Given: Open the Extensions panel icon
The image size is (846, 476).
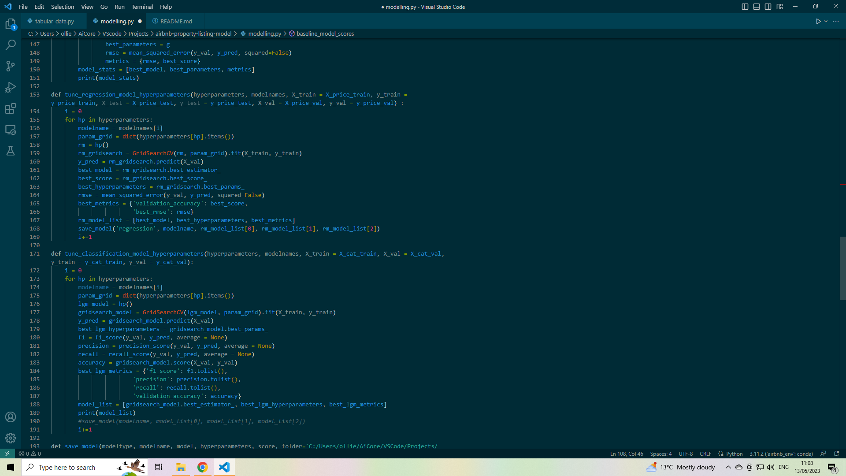Looking at the screenshot, I should (x=11, y=108).
